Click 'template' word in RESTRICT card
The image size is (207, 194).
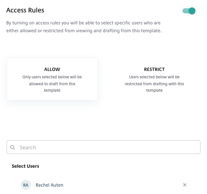[154, 90]
